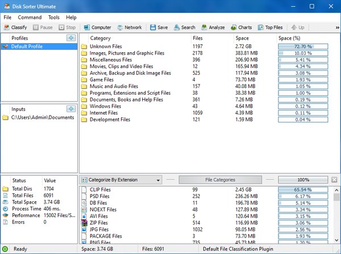Open the 100% filter button
This screenshot has height=254, width=341.
[303, 180]
